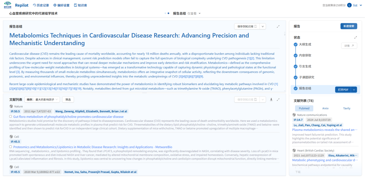This screenshot has height=179, width=365.
Task: Click the 筛选 filter button
Action: point(68,100)
